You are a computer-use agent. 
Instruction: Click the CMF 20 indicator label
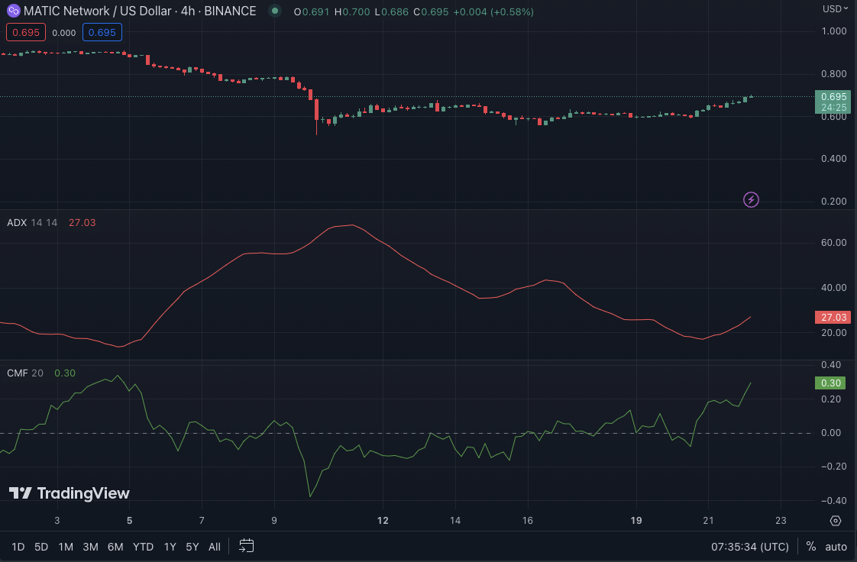click(x=25, y=373)
